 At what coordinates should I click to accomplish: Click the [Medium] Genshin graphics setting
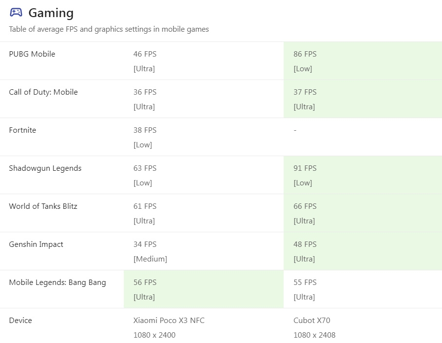tap(150, 259)
